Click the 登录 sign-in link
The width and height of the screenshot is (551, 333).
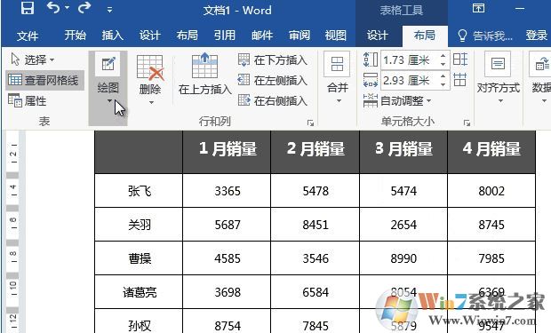click(537, 36)
